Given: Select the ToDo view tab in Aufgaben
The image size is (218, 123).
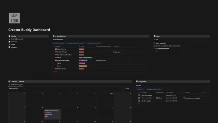Looking at the screenshot, I should [139, 86].
